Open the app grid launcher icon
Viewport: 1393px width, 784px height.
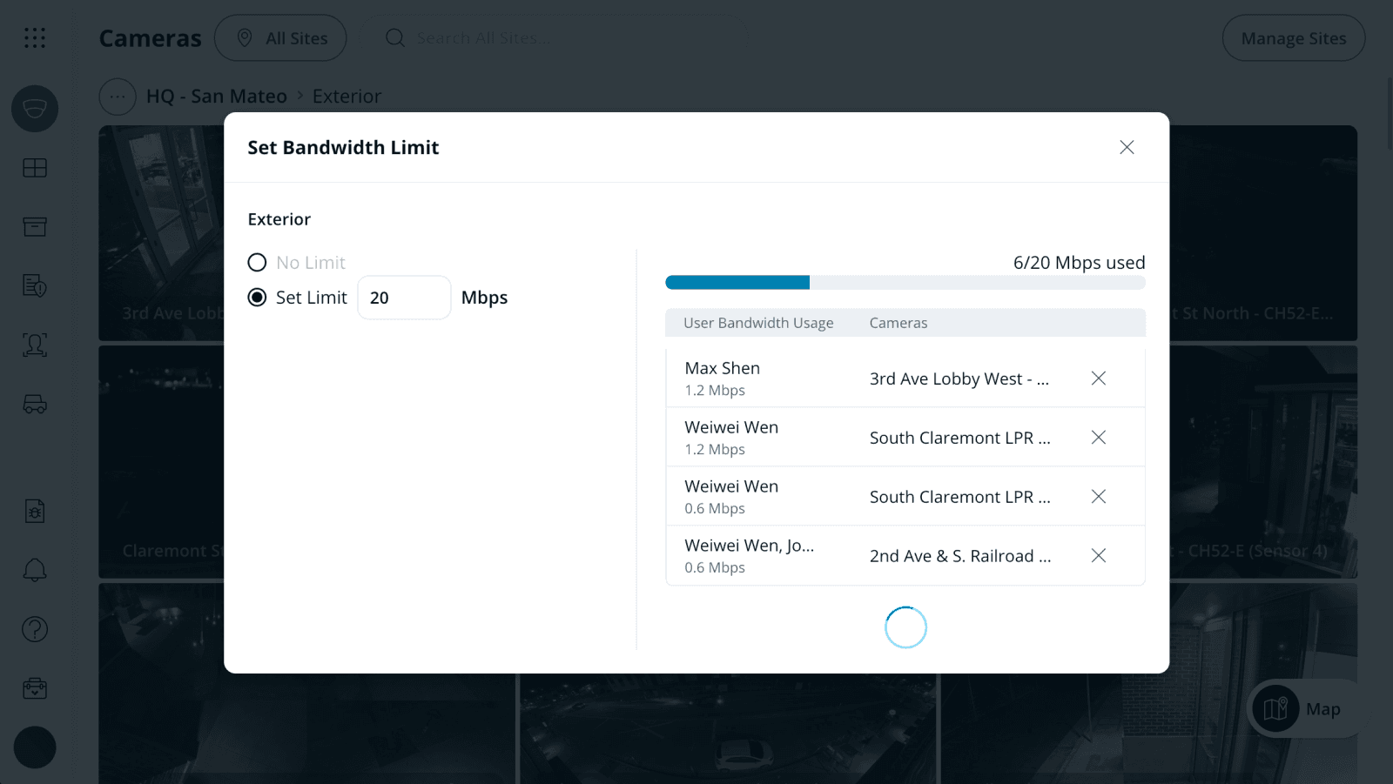pos(35,37)
